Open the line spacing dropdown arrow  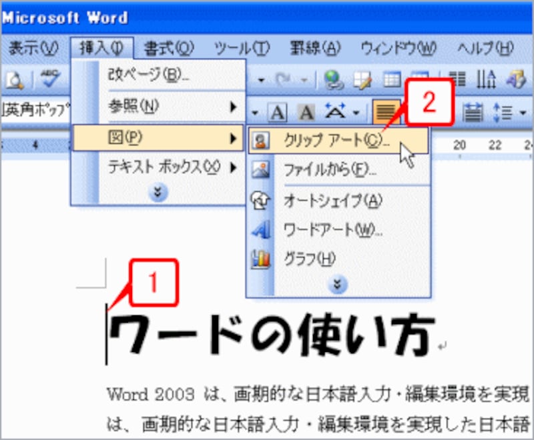523,112
